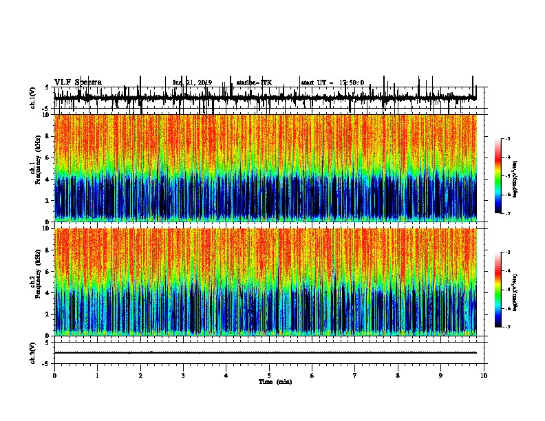Click the 'start UT = 17:50:0' header text

[332, 83]
